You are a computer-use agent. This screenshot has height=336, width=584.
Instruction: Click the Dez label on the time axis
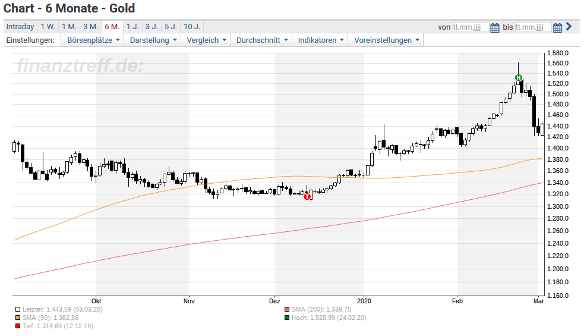click(x=274, y=301)
